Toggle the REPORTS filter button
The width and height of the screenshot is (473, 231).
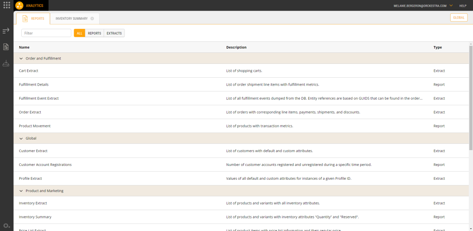(94, 33)
